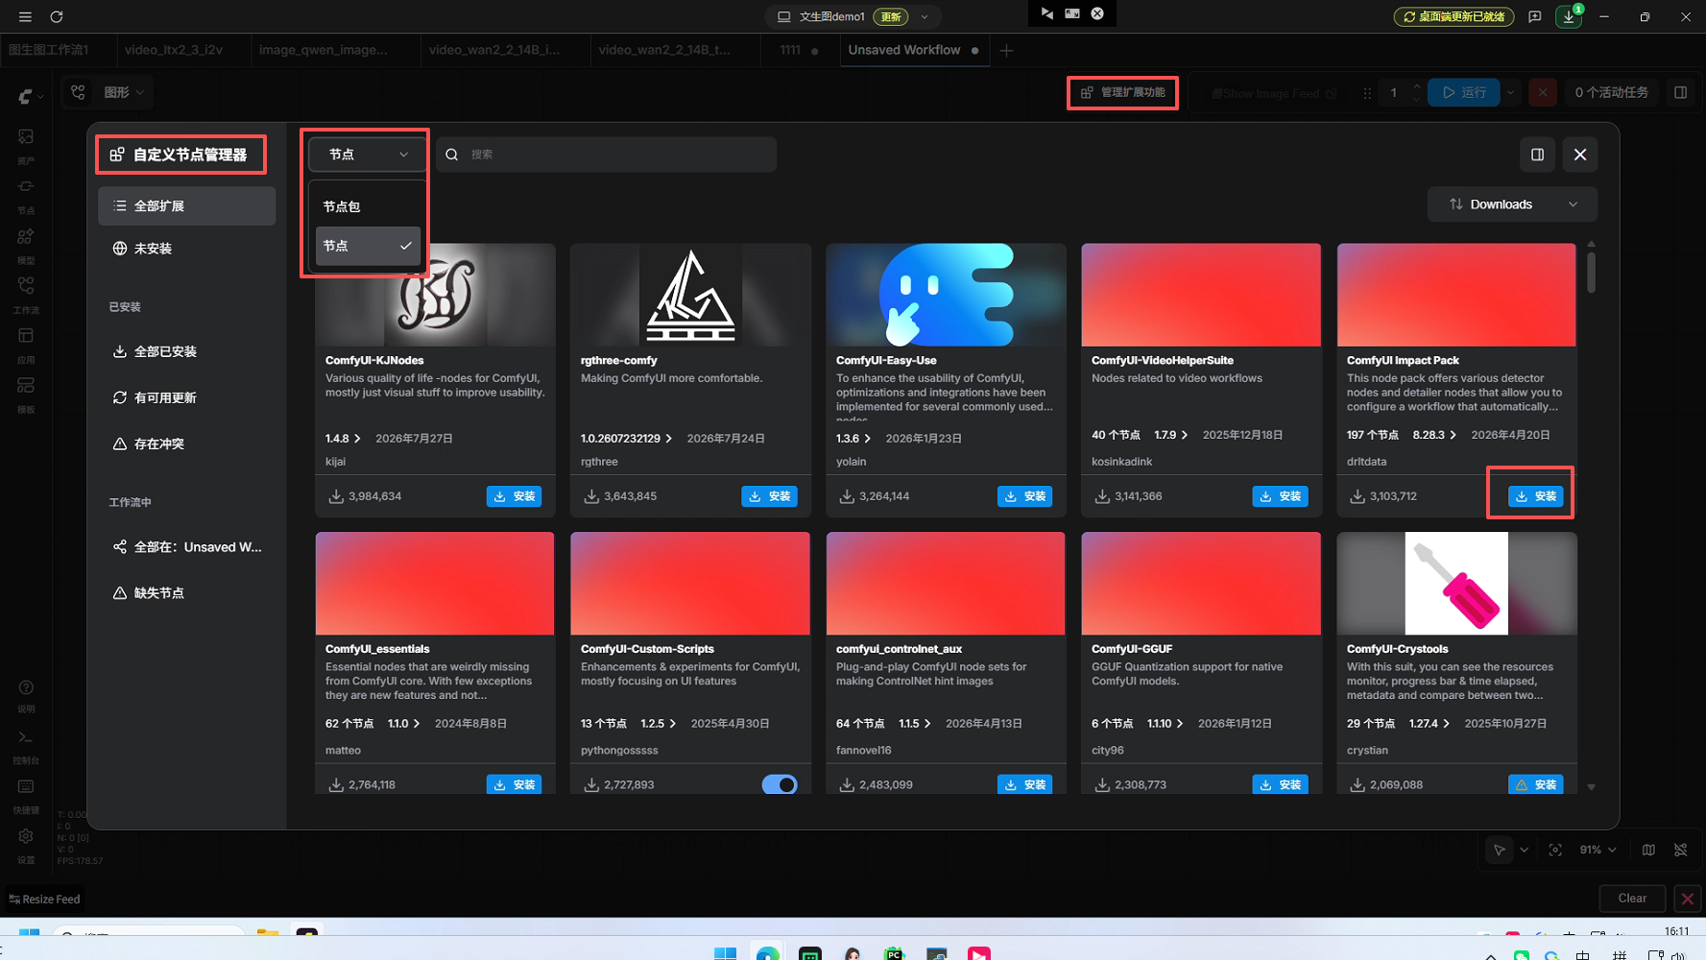The image size is (1706, 960).
Task: Open the 工作流 (workflows) sidebar panel
Action: (x=26, y=295)
